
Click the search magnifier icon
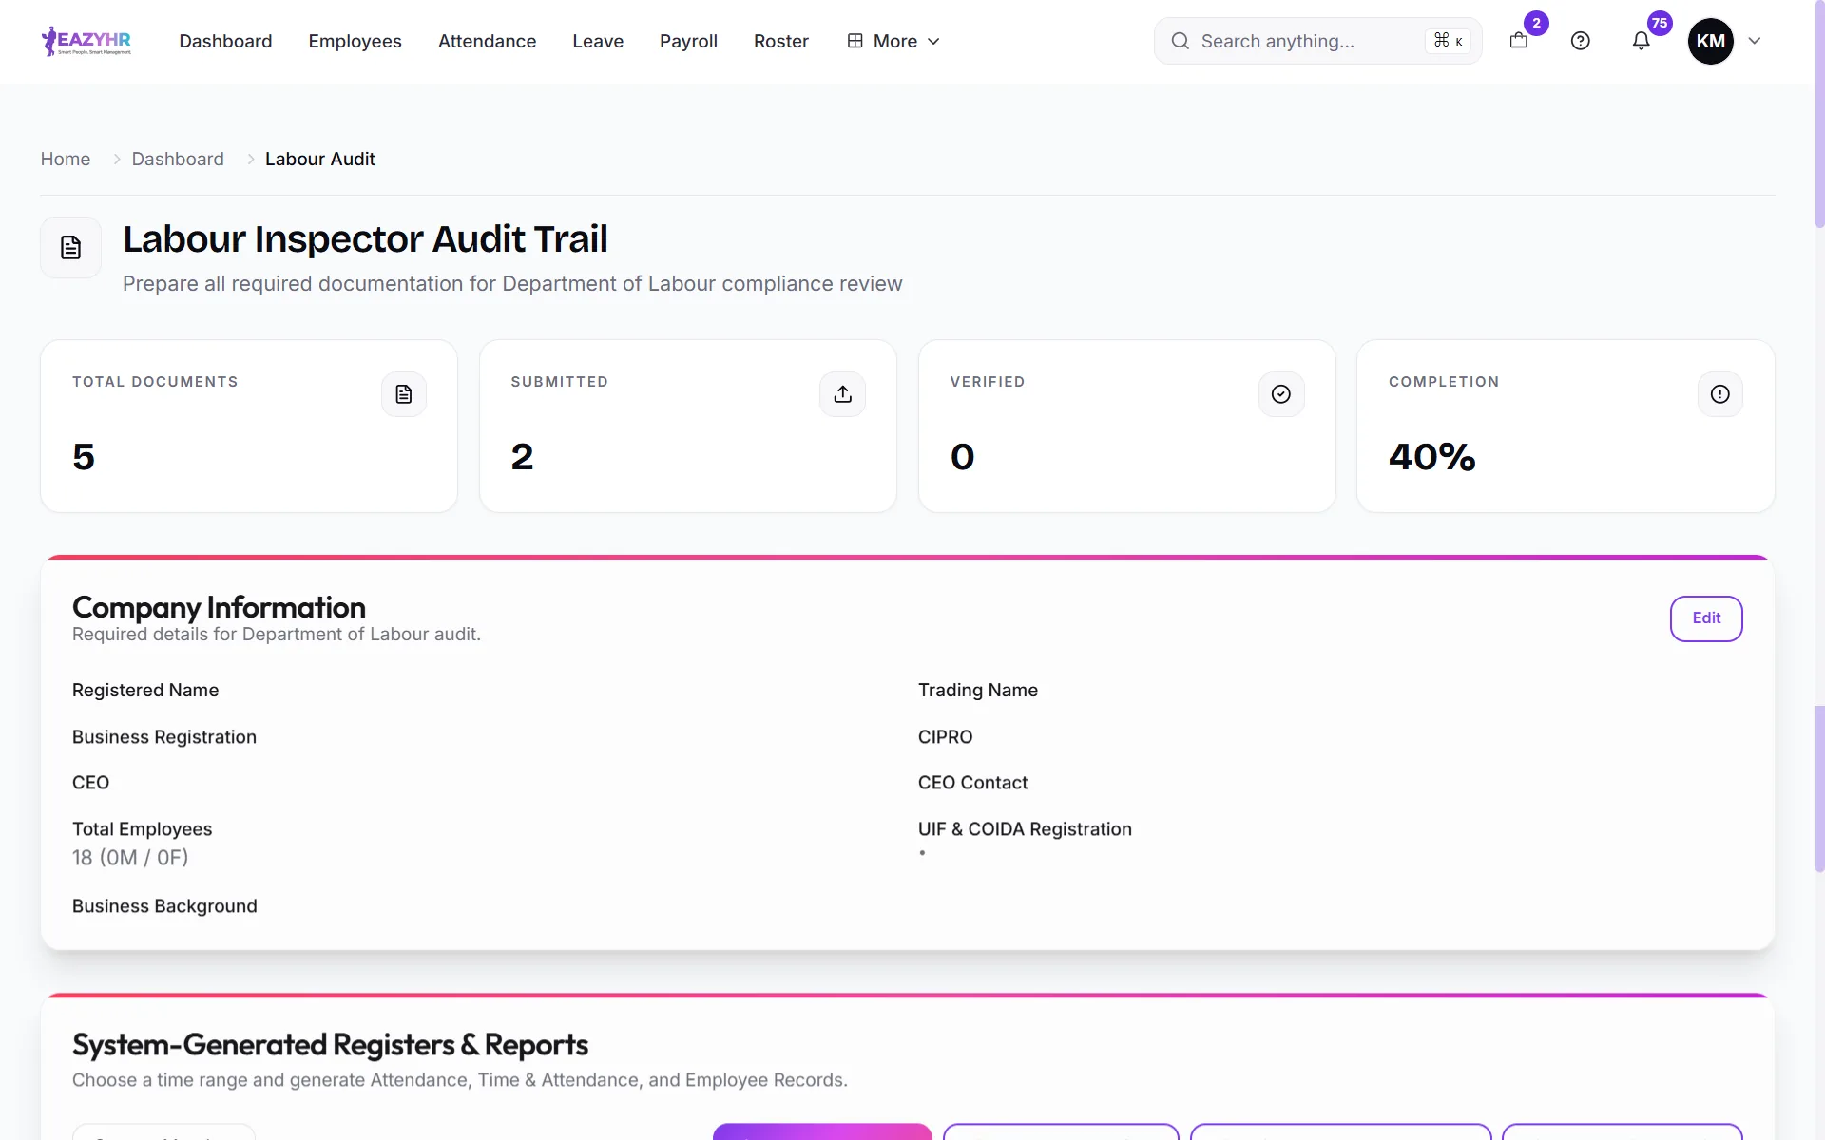point(1180,41)
